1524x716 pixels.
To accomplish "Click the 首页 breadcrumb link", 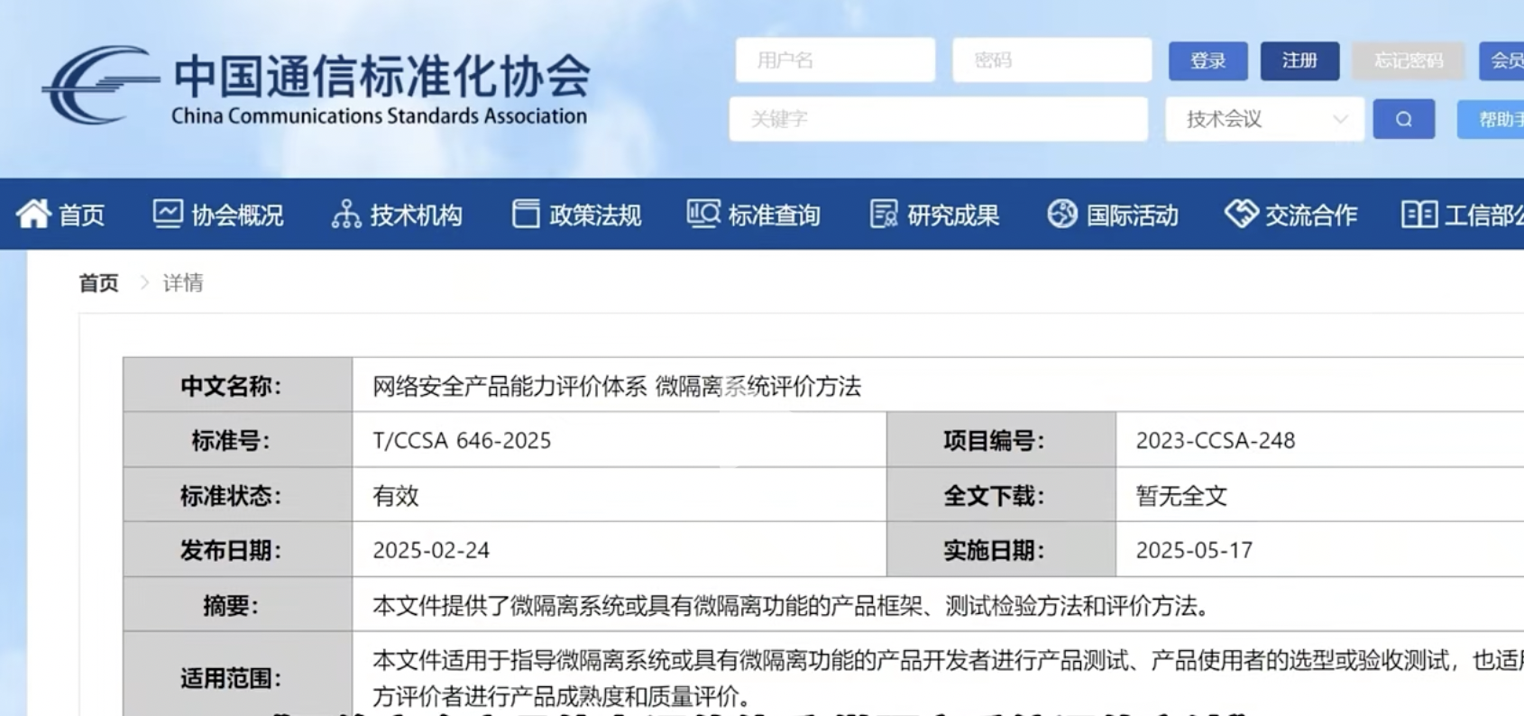I will 98,283.
